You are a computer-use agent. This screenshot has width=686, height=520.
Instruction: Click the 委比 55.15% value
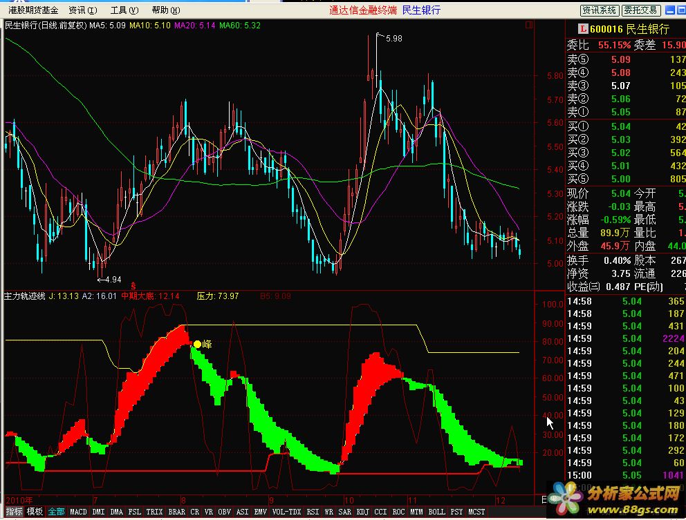(614, 45)
